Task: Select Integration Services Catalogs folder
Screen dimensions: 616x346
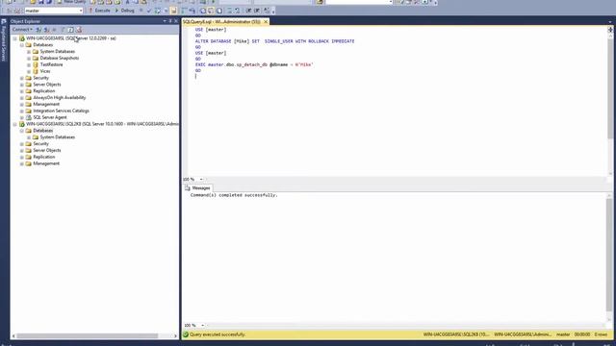Action: click(x=61, y=111)
